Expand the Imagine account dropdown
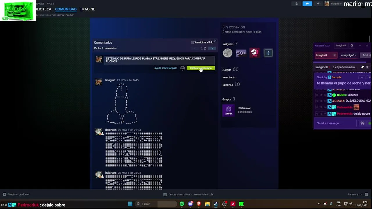 click(333, 4)
